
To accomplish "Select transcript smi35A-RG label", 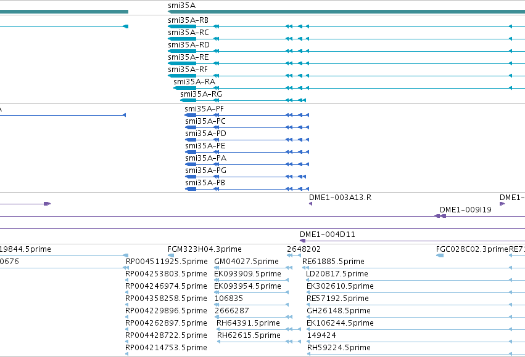I will 201,95.
